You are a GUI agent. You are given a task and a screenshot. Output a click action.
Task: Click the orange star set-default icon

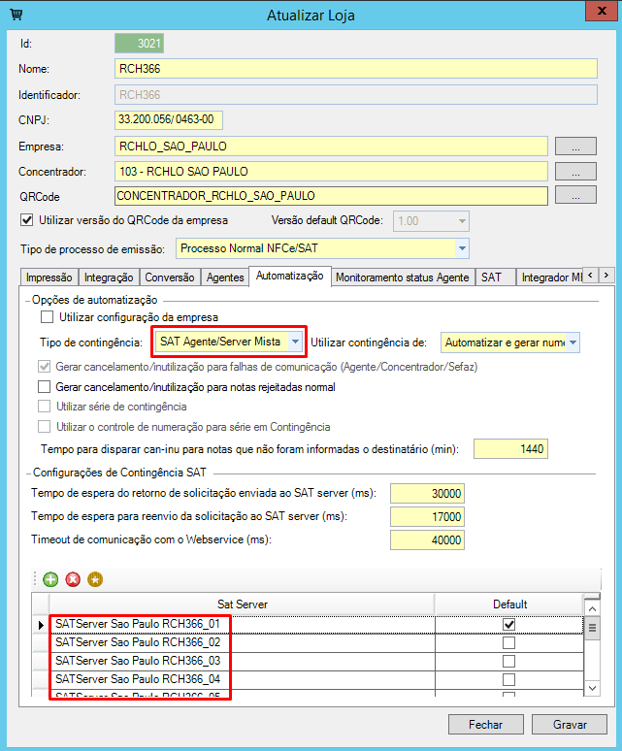[94, 579]
